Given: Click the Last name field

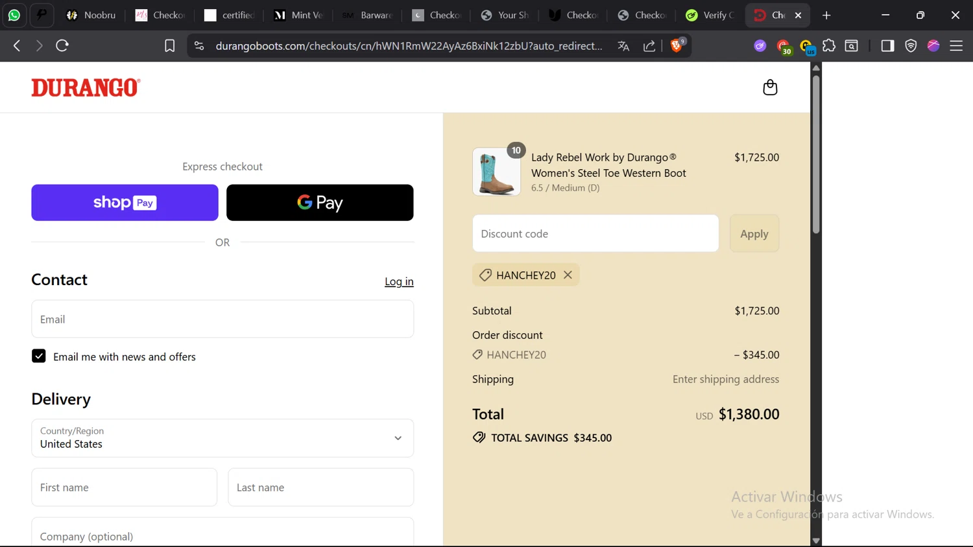Looking at the screenshot, I should pyautogui.click(x=321, y=487).
